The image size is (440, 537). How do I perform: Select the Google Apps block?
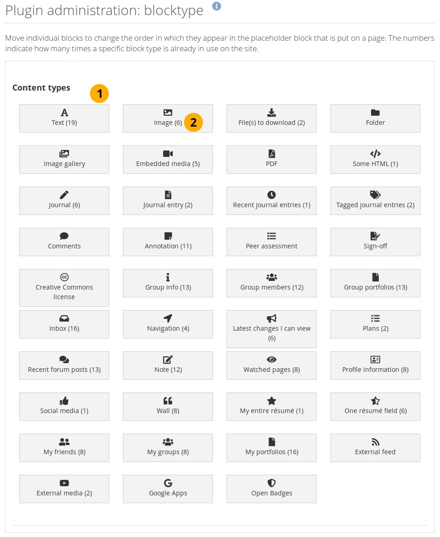click(x=168, y=489)
